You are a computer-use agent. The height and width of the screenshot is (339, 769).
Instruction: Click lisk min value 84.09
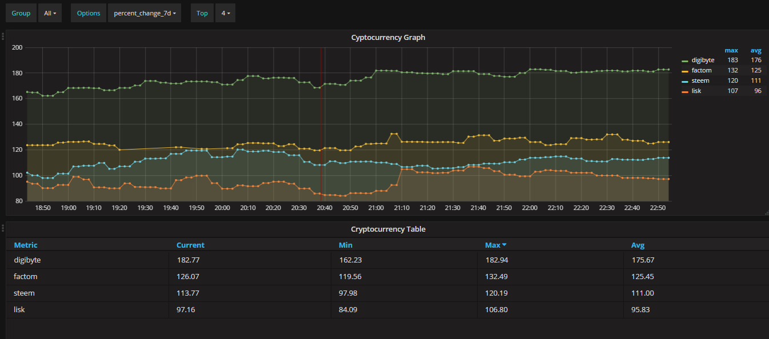pos(349,309)
